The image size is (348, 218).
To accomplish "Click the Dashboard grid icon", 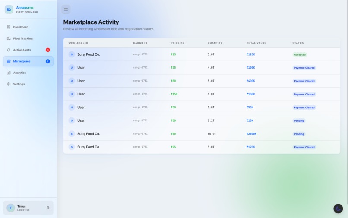I will click(9, 27).
